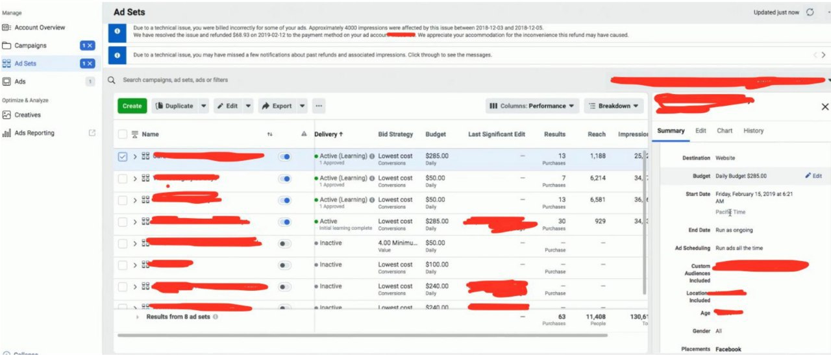Open Ads Reporting via external link icon

coord(92,133)
